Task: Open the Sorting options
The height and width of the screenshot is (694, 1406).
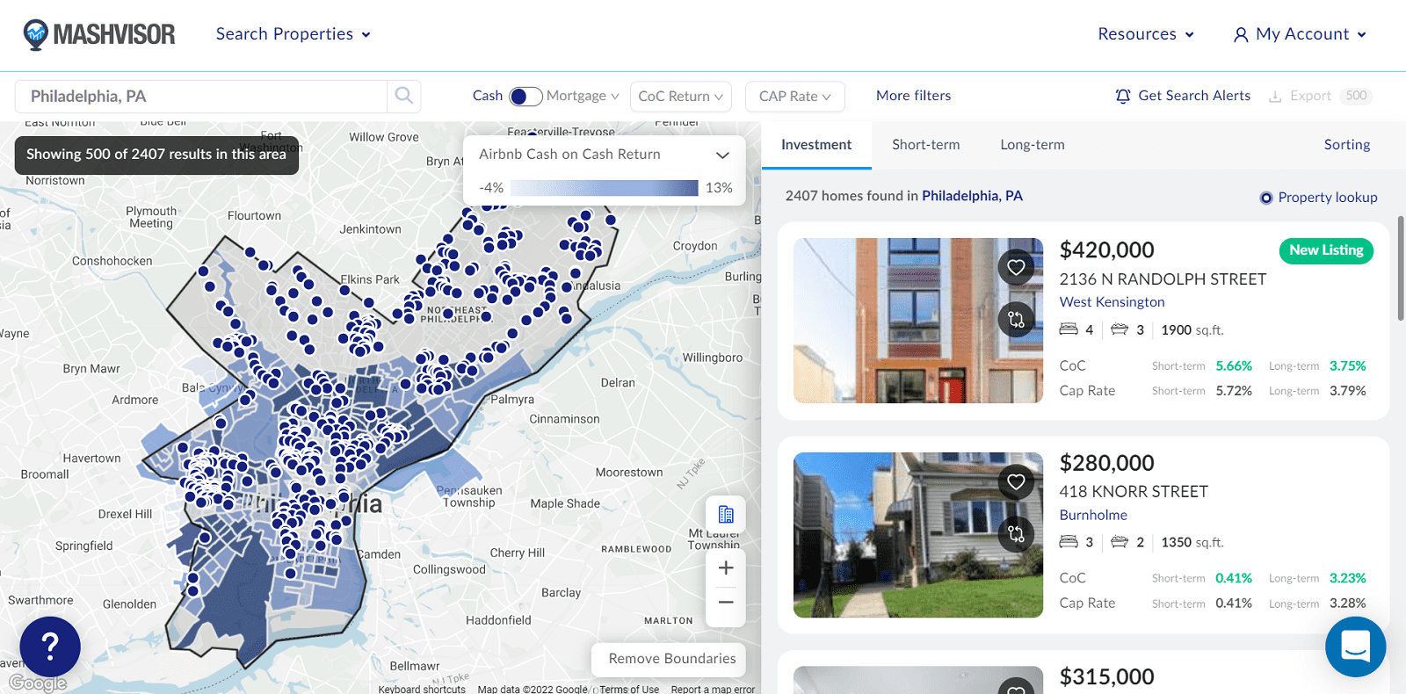Action: click(1347, 145)
